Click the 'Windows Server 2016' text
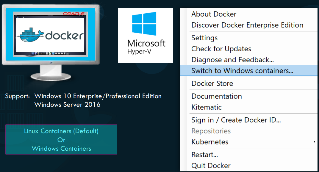 67,105
